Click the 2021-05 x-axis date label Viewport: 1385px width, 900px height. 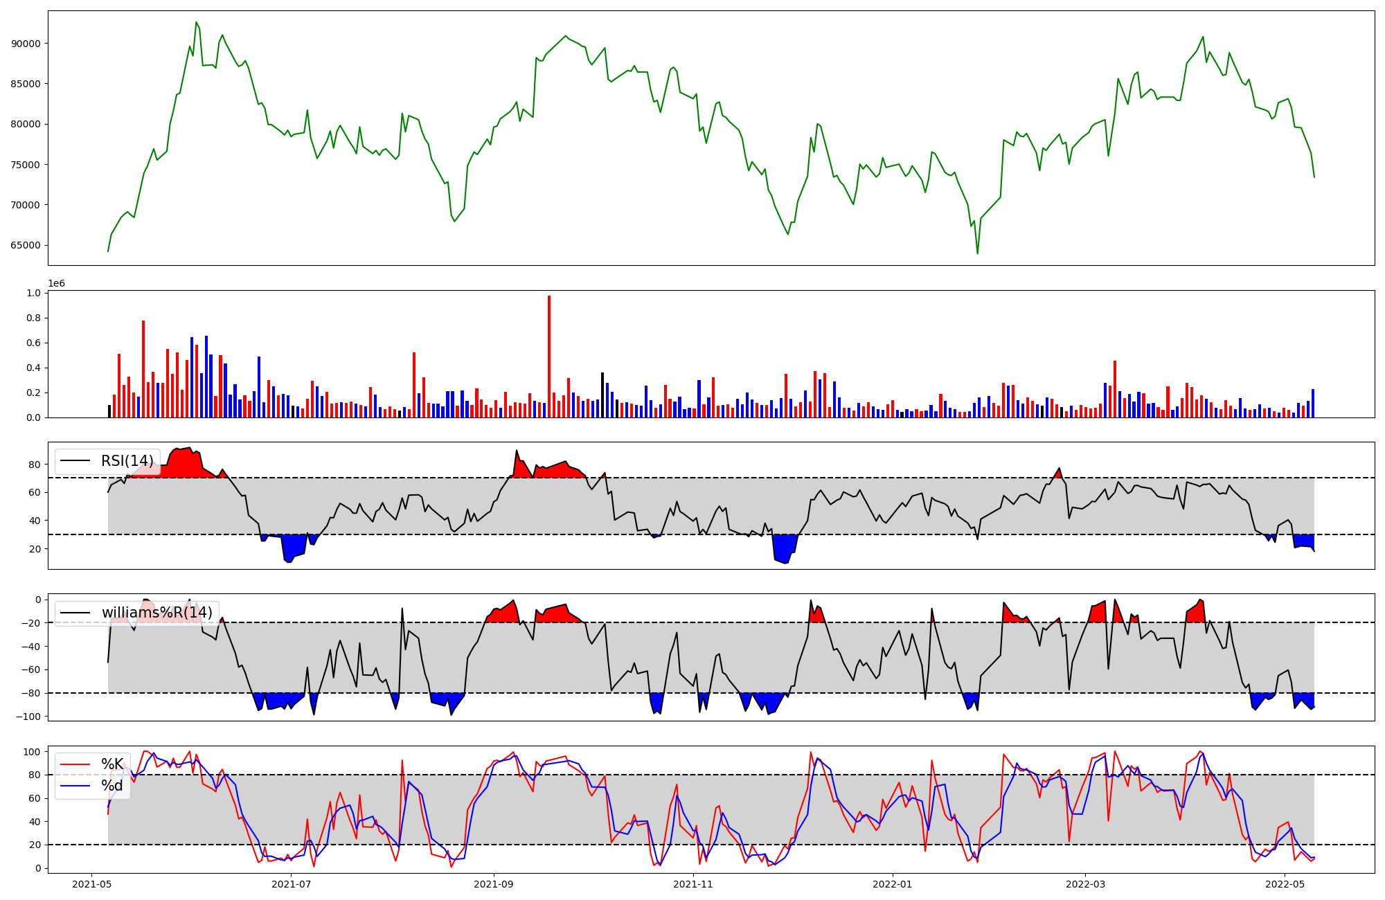[91, 884]
